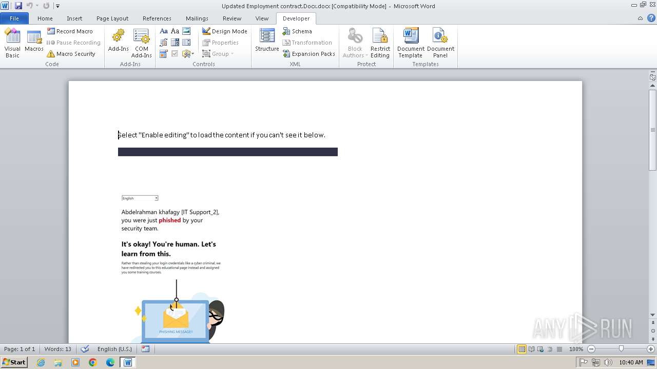Toggle the ruler button above scrollbar
Viewport: 657px width, 369px height.
click(653, 77)
